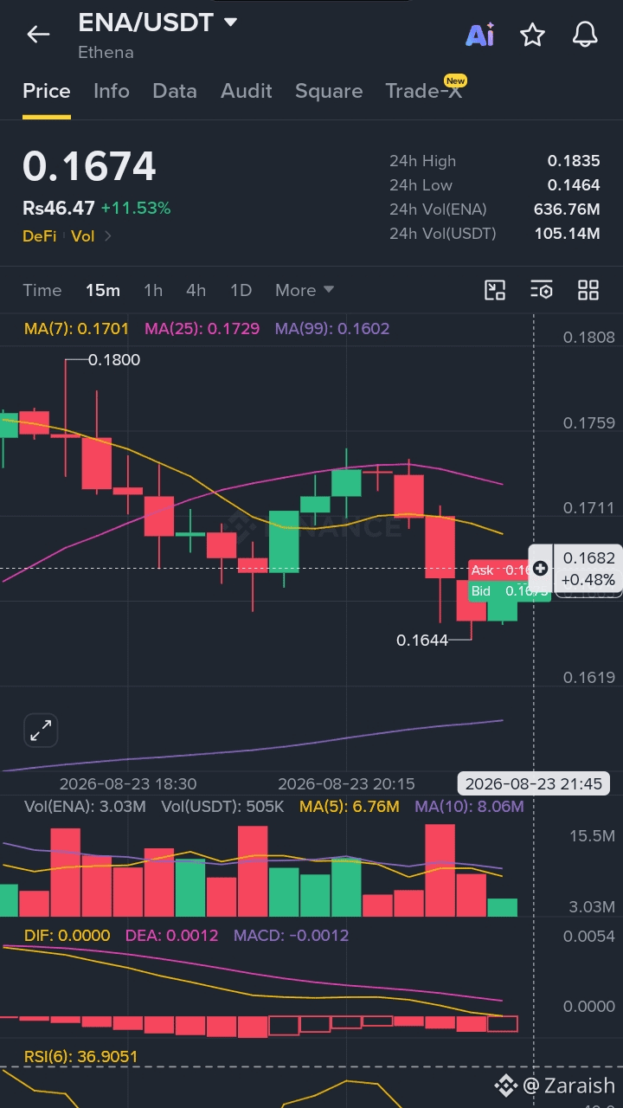Expand tags chevron next to Vol
Screen dimensions: 623x1108
point(108,235)
